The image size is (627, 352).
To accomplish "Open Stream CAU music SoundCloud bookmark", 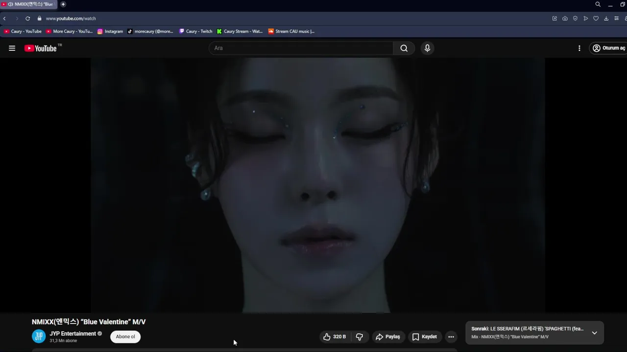I will (291, 31).
